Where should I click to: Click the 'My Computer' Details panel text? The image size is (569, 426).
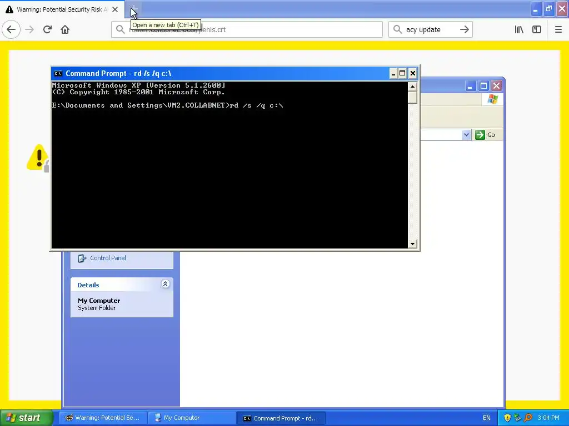99,301
